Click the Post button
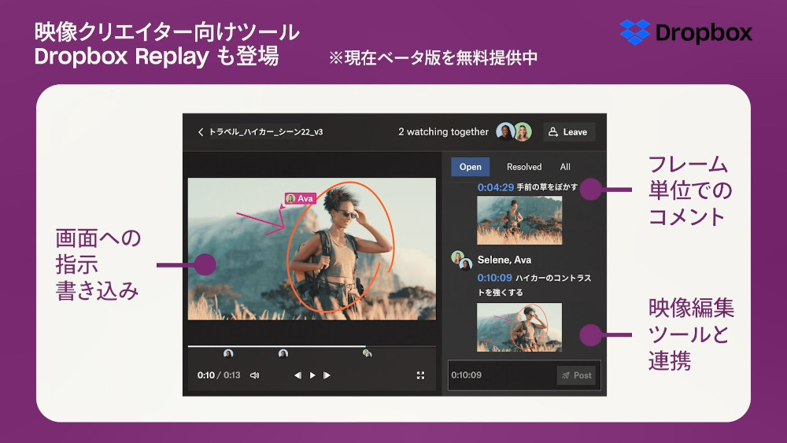 click(x=576, y=375)
